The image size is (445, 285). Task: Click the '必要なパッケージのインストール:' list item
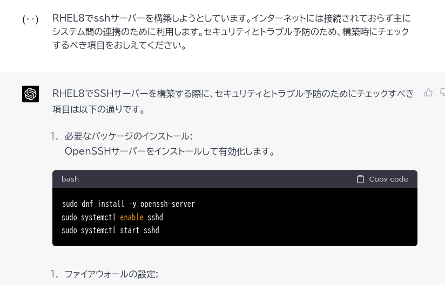[x=129, y=136]
